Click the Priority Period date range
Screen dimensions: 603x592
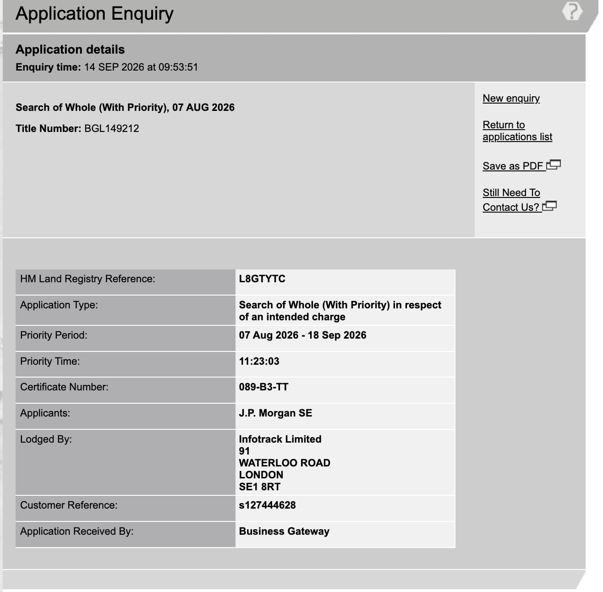point(302,335)
